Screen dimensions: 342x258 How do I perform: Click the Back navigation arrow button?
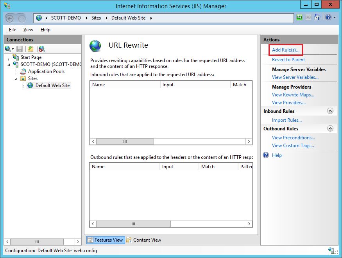coord(10,19)
